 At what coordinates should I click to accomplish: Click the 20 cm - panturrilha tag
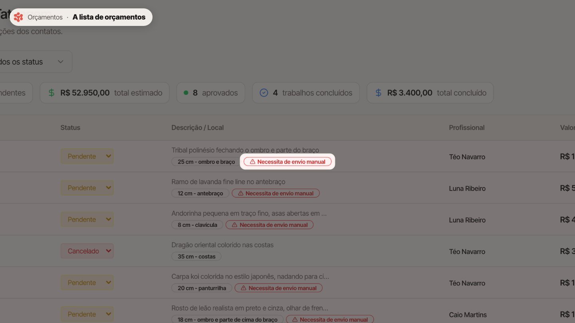(202, 288)
